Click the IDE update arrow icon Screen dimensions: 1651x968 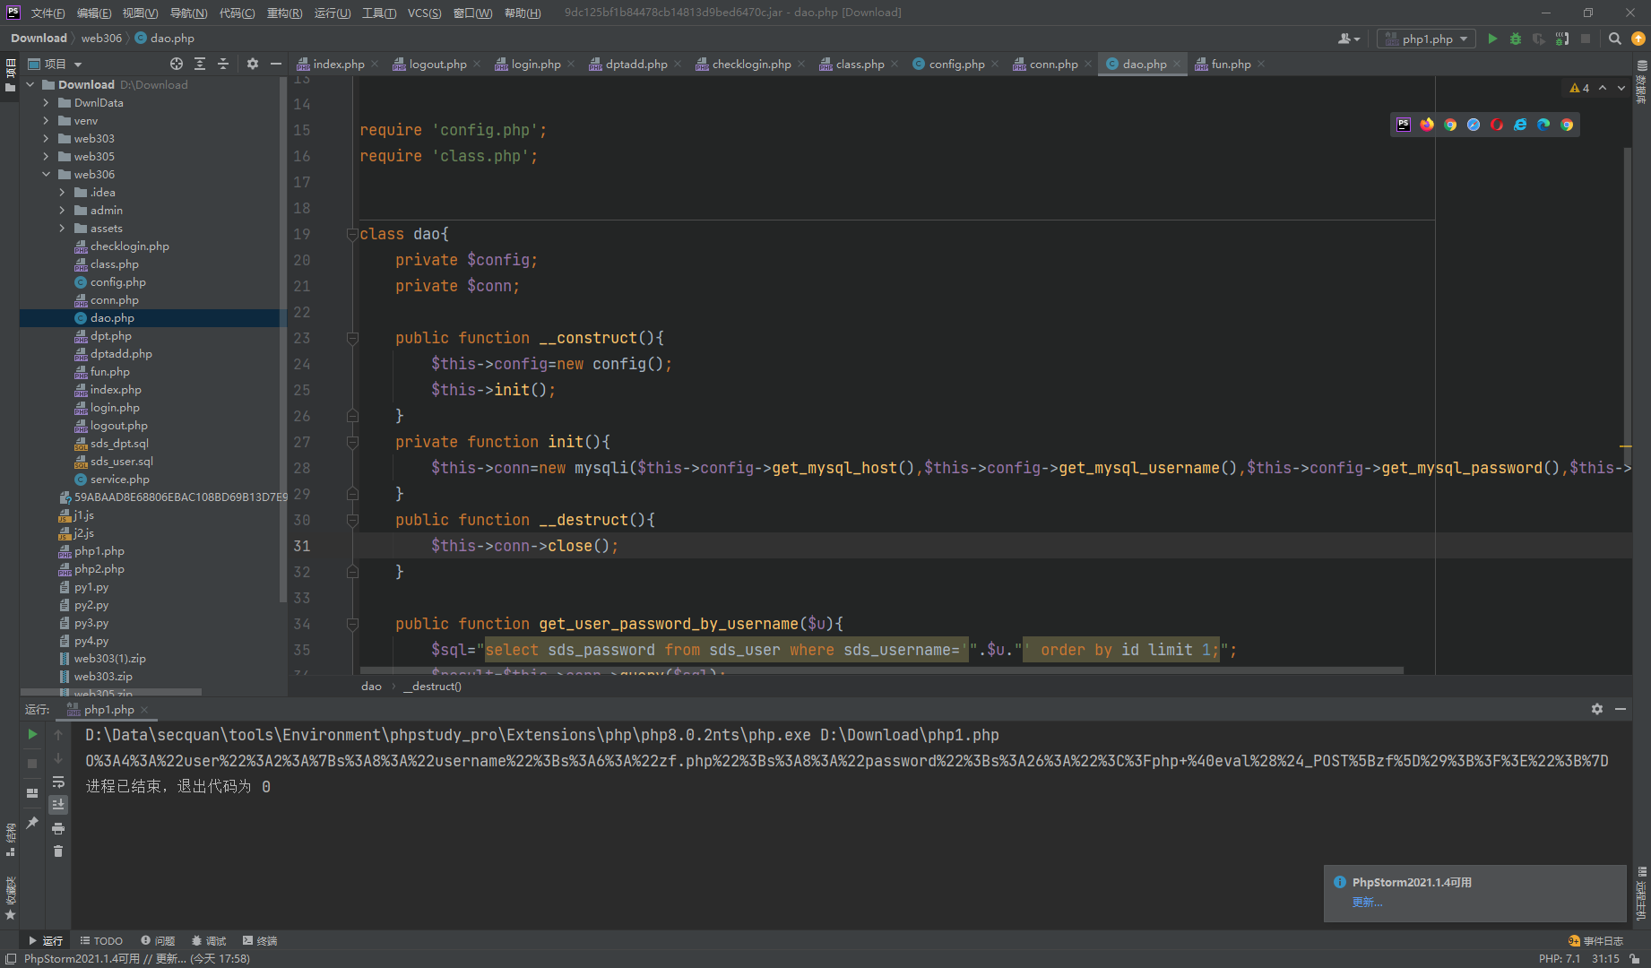(1638, 39)
